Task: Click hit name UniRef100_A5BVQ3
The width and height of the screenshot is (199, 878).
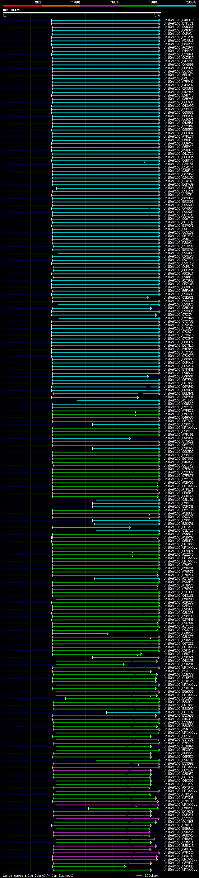Action: click(x=178, y=482)
